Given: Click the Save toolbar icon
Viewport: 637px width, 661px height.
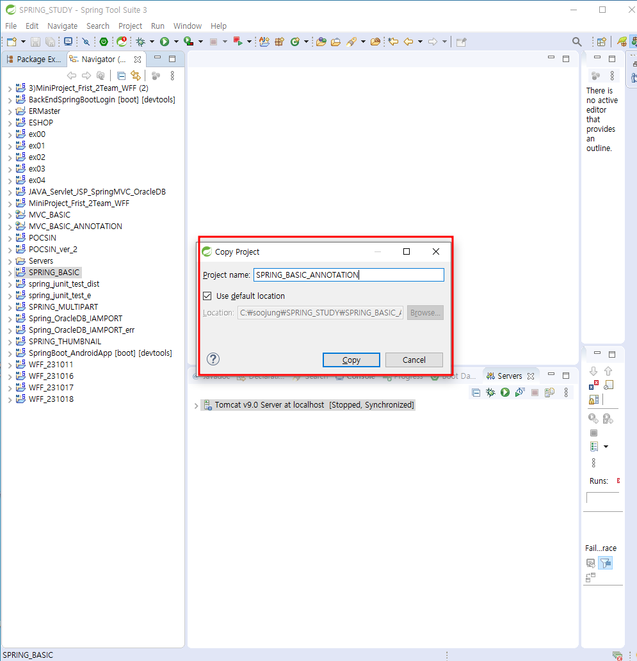Looking at the screenshot, I should 35,42.
